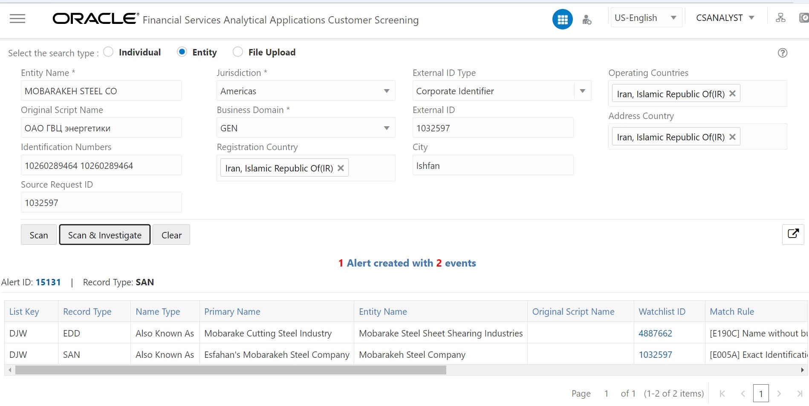Click the page 1 pagination button

tap(761, 394)
